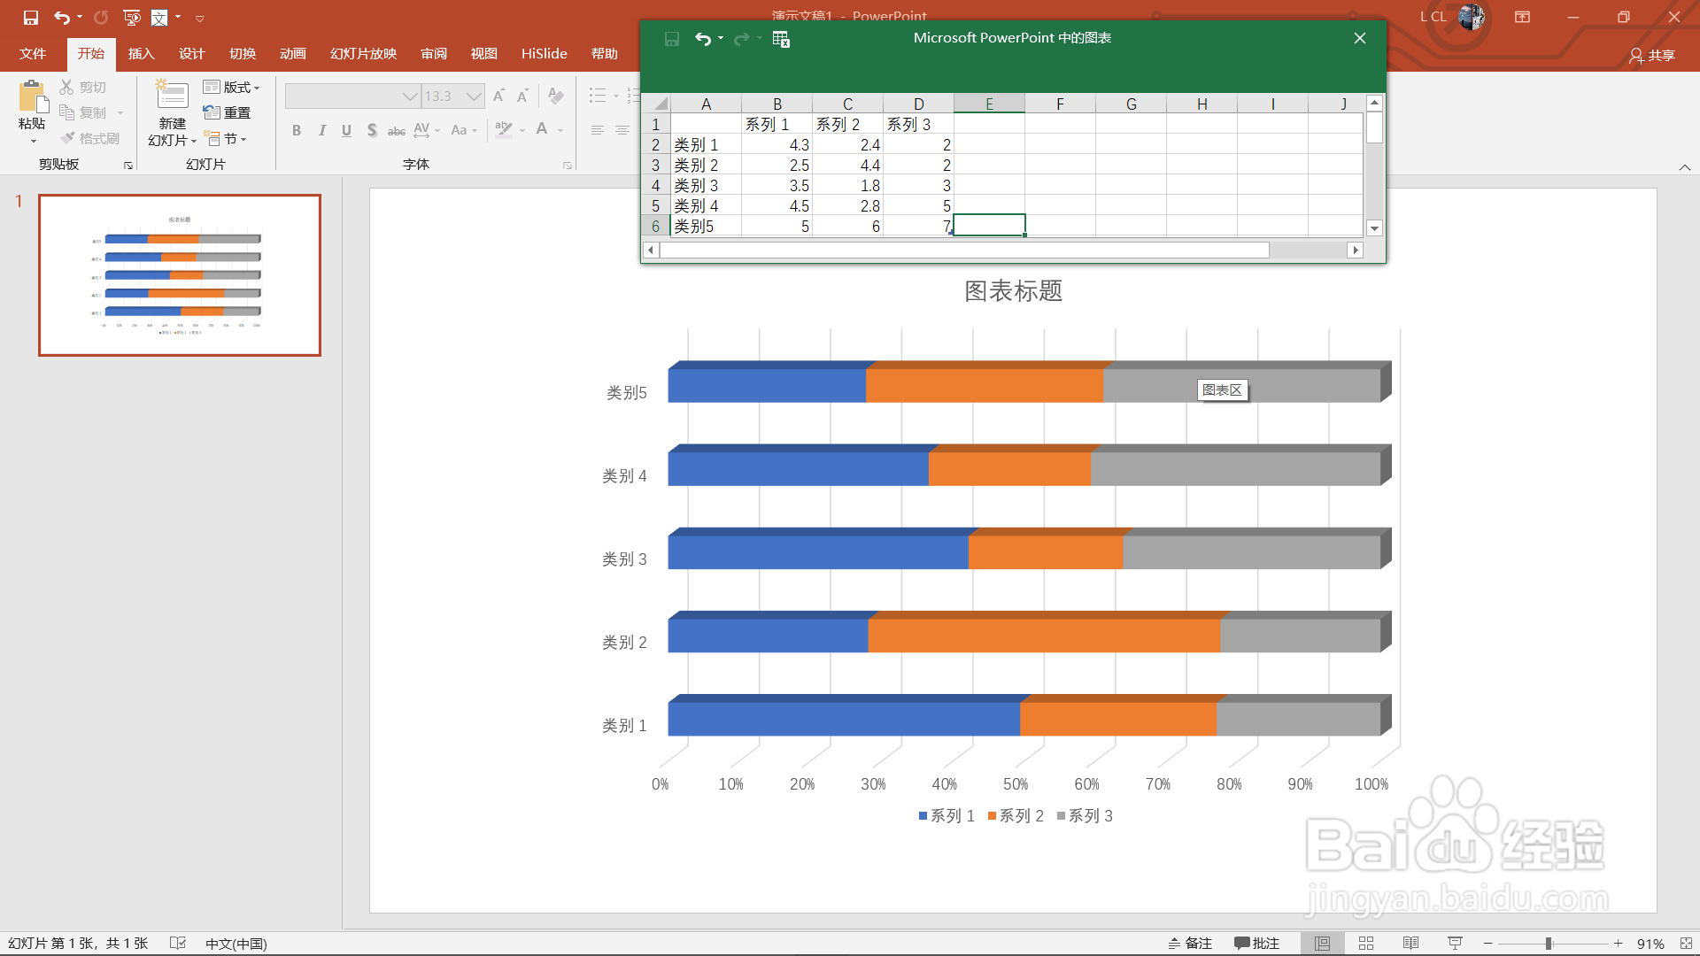Image resolution: width=1700 pixels, height=956 pixels.
Task: Select slide 1 thumbnail
Action: tap(180, 275)
